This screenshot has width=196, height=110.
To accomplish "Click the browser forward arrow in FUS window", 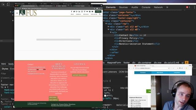I will pyautogui.click(x=18, y=9).
